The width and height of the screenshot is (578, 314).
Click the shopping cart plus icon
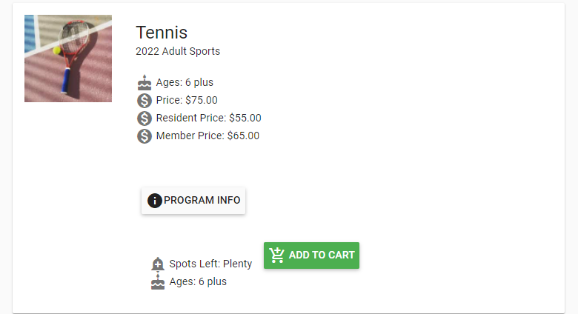[277, 255]
